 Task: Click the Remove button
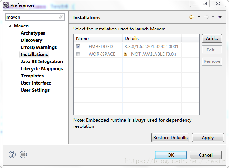point(212,61)
